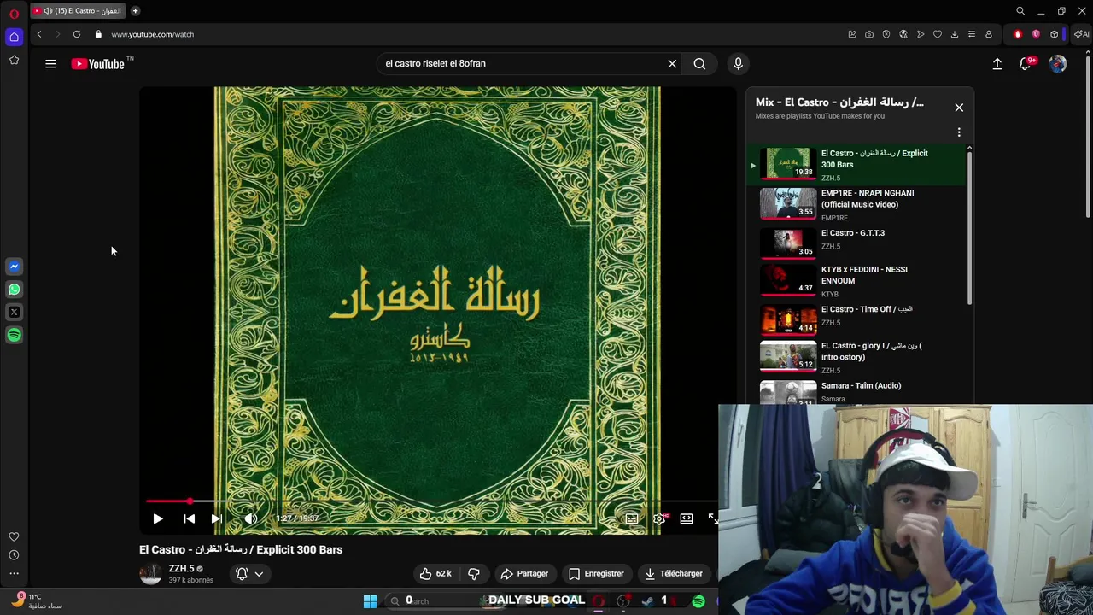This screenshot has height=615, width=1093.
Task: Add page to bookmarks with the heart
Action: tap(938, 34)
